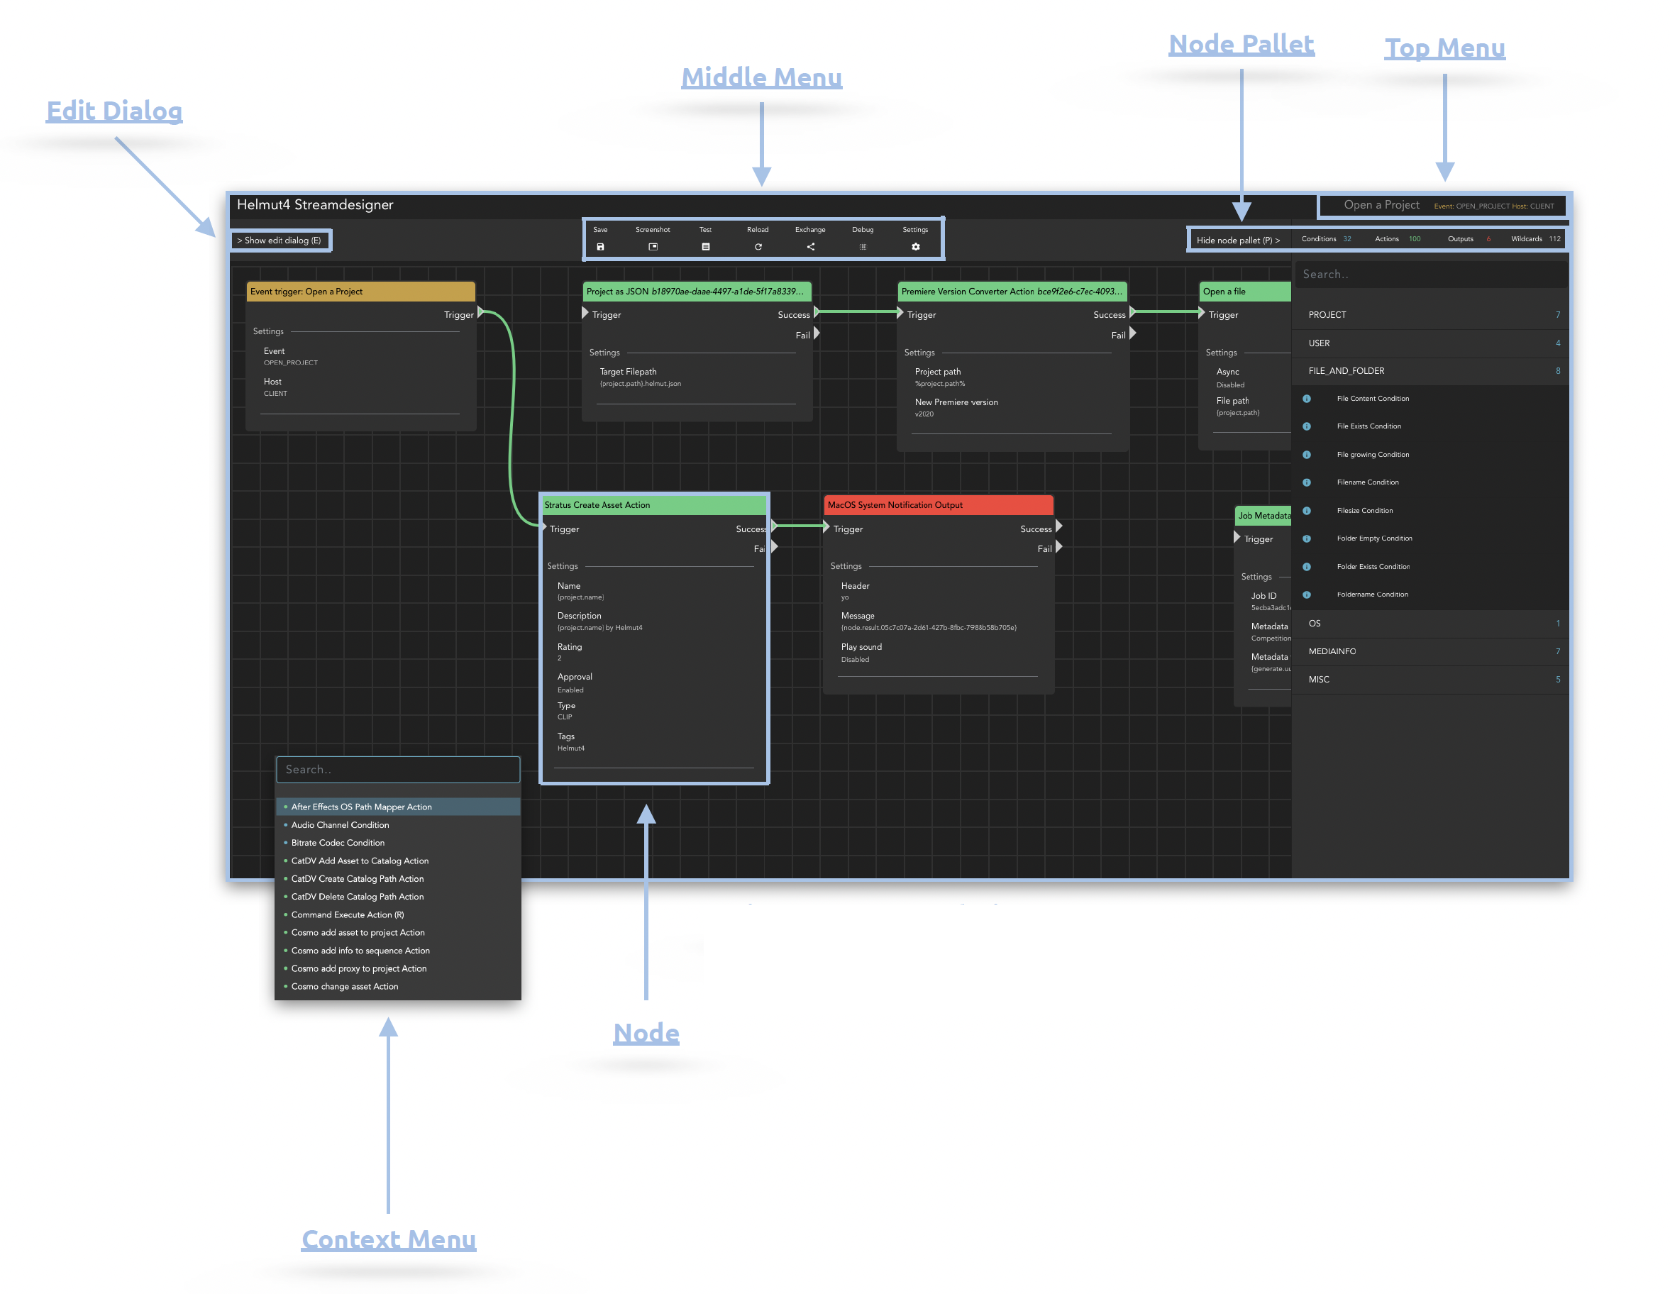1670x1294 pixels.
Task: Click info icon beside File Exists Condition
Action: tap(1307, 427)
